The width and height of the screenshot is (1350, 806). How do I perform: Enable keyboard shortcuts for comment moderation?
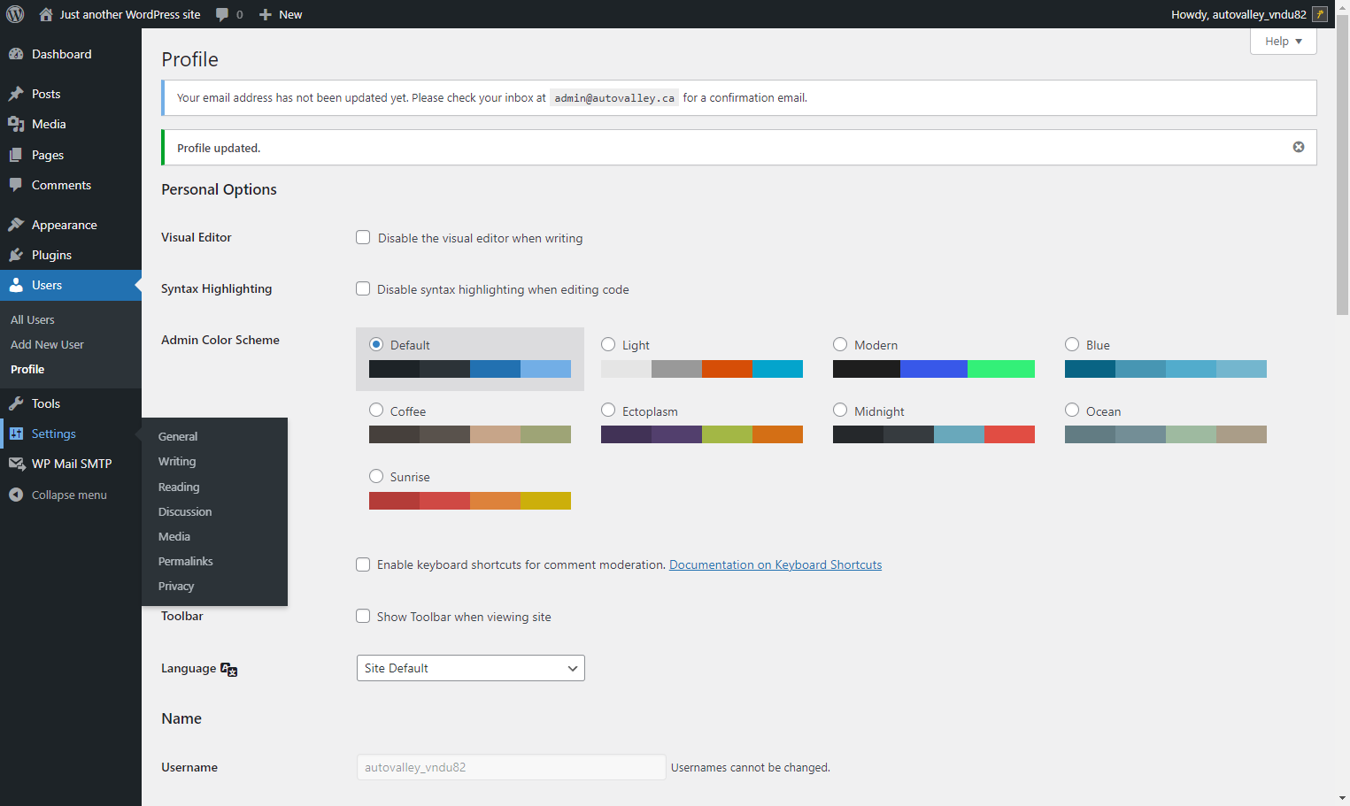pyautogui.click(x=363, y=564)
